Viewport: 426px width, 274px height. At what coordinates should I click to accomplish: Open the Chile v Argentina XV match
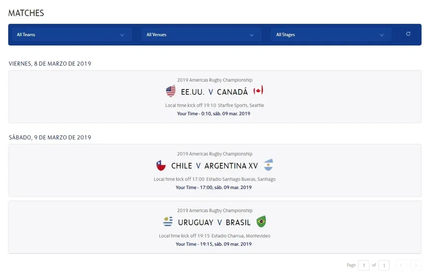coord(214,166)
